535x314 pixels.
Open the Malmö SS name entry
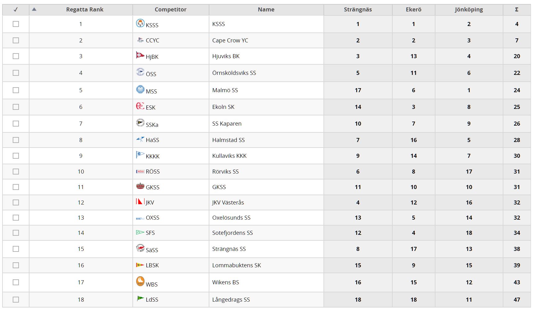(225, 90)
